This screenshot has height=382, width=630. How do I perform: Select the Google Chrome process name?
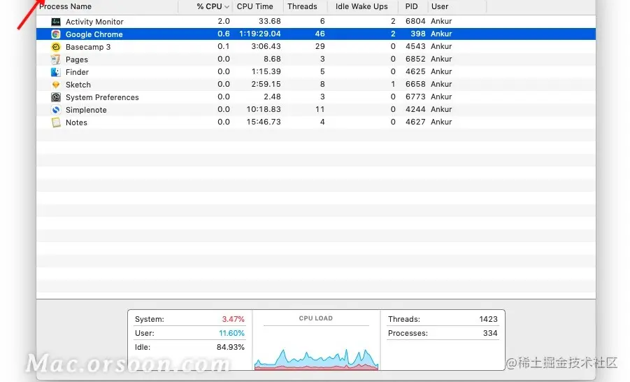[94, 34]
